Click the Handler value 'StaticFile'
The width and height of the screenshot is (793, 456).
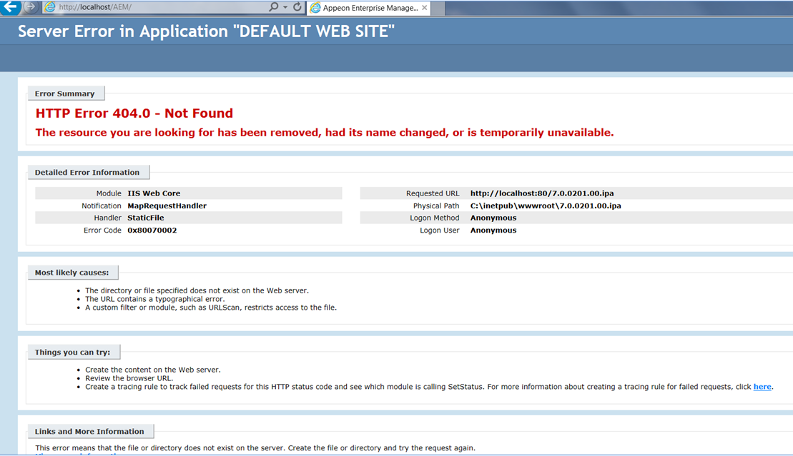(x=146, y=218)
